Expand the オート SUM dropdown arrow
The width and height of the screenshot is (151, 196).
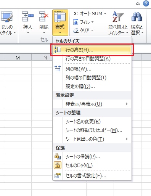(x=105, y=13)
